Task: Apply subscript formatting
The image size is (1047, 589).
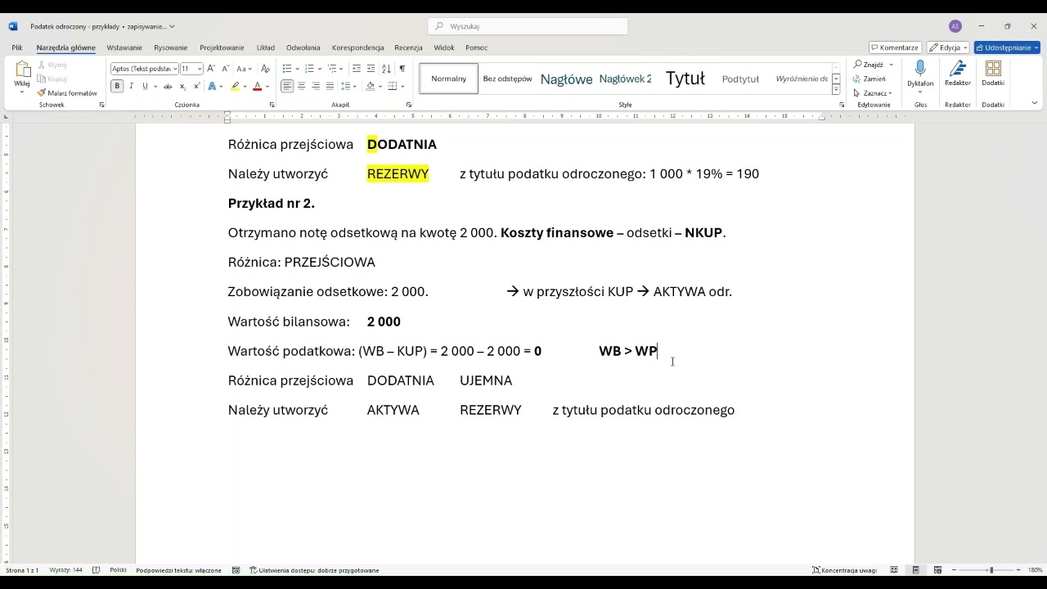Action: (182, 86)
